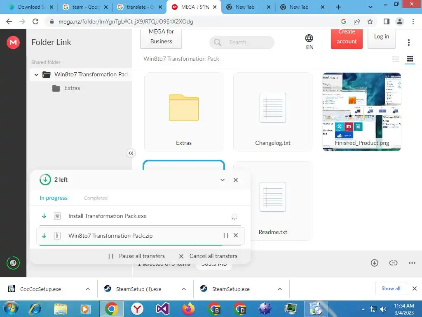Pause Win8to7 Transformation Pack.zip transfer
The width and height of the screenshot is (422, 317).
click(x=225, y=235)
